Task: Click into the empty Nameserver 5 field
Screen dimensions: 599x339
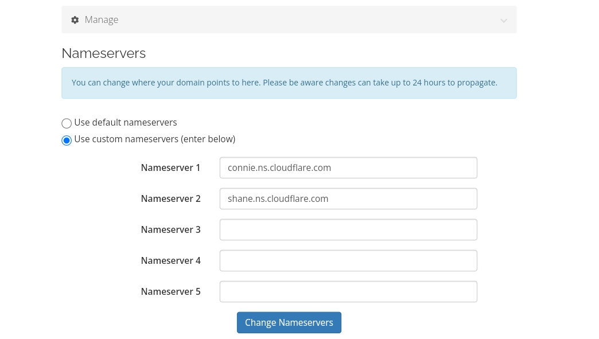Action: tap(348, 291)
